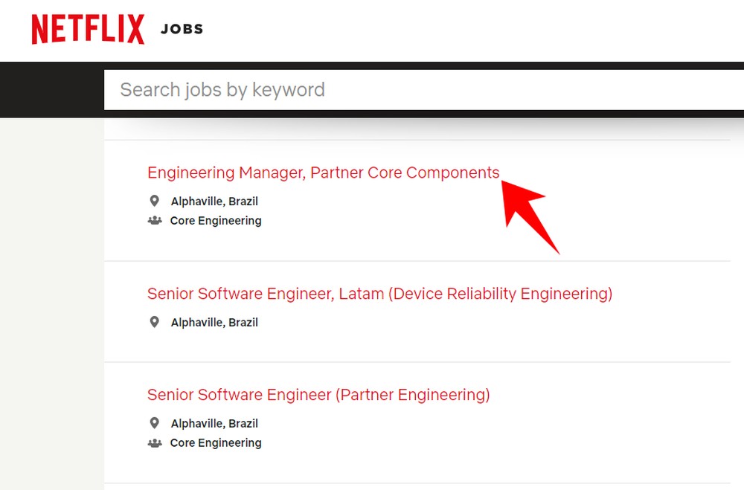Click the location pin icon for Engineering Manager
The height and width of the screenshot is (490, 744).
pos(155,200)
